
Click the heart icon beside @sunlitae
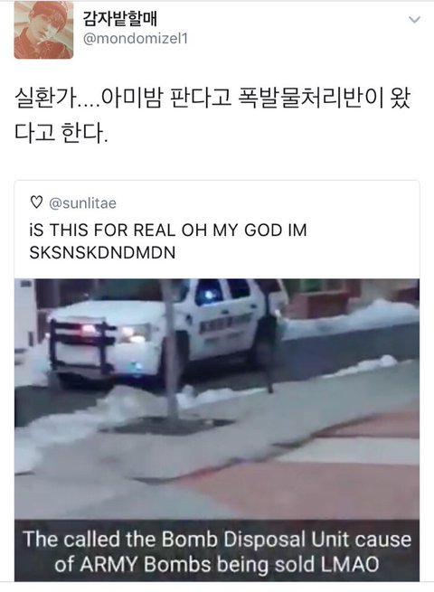[x=36, y=202]
